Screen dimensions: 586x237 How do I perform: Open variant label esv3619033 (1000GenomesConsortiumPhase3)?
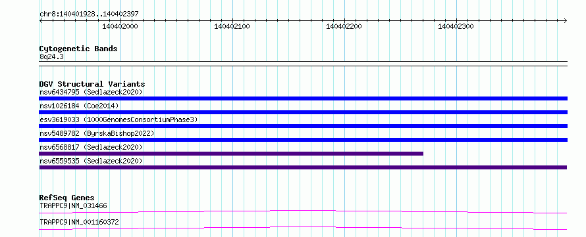pyautogui.click(x=119, y=119)
